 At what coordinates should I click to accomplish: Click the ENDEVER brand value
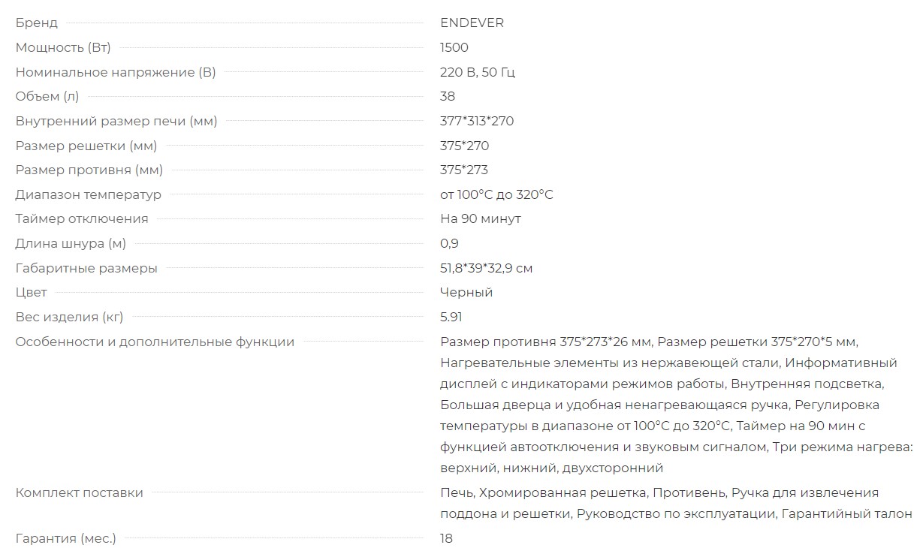tap(472, 23)
